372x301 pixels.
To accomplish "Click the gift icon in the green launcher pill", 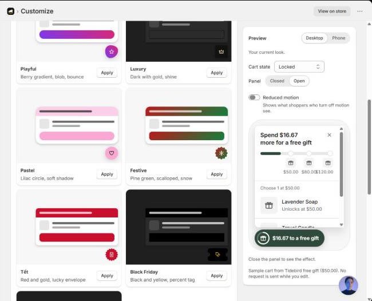I will pyautogui.click(x=263, y=238).
